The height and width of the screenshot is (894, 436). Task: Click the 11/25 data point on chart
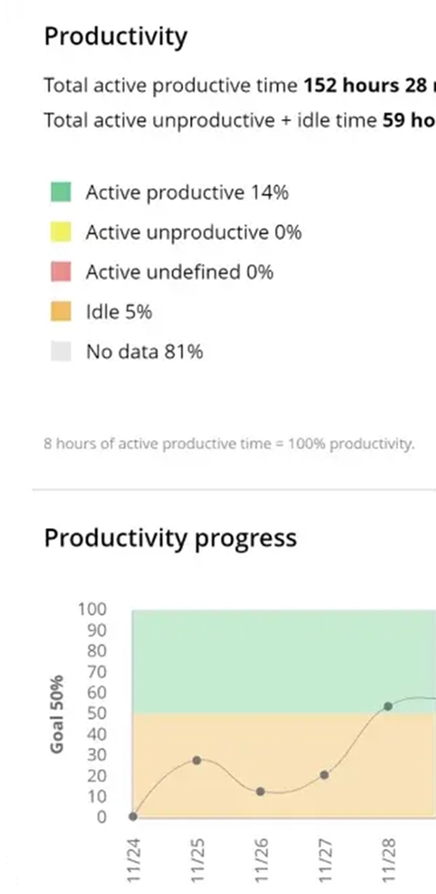(x=197, y=760)
